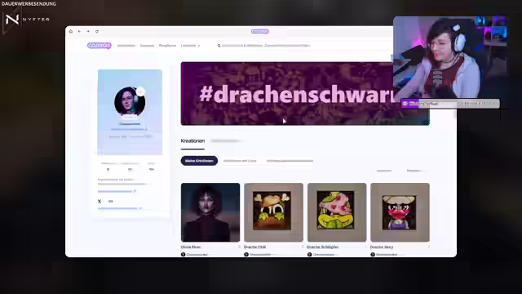Click the chain link icon beside X

coord(111,202)
